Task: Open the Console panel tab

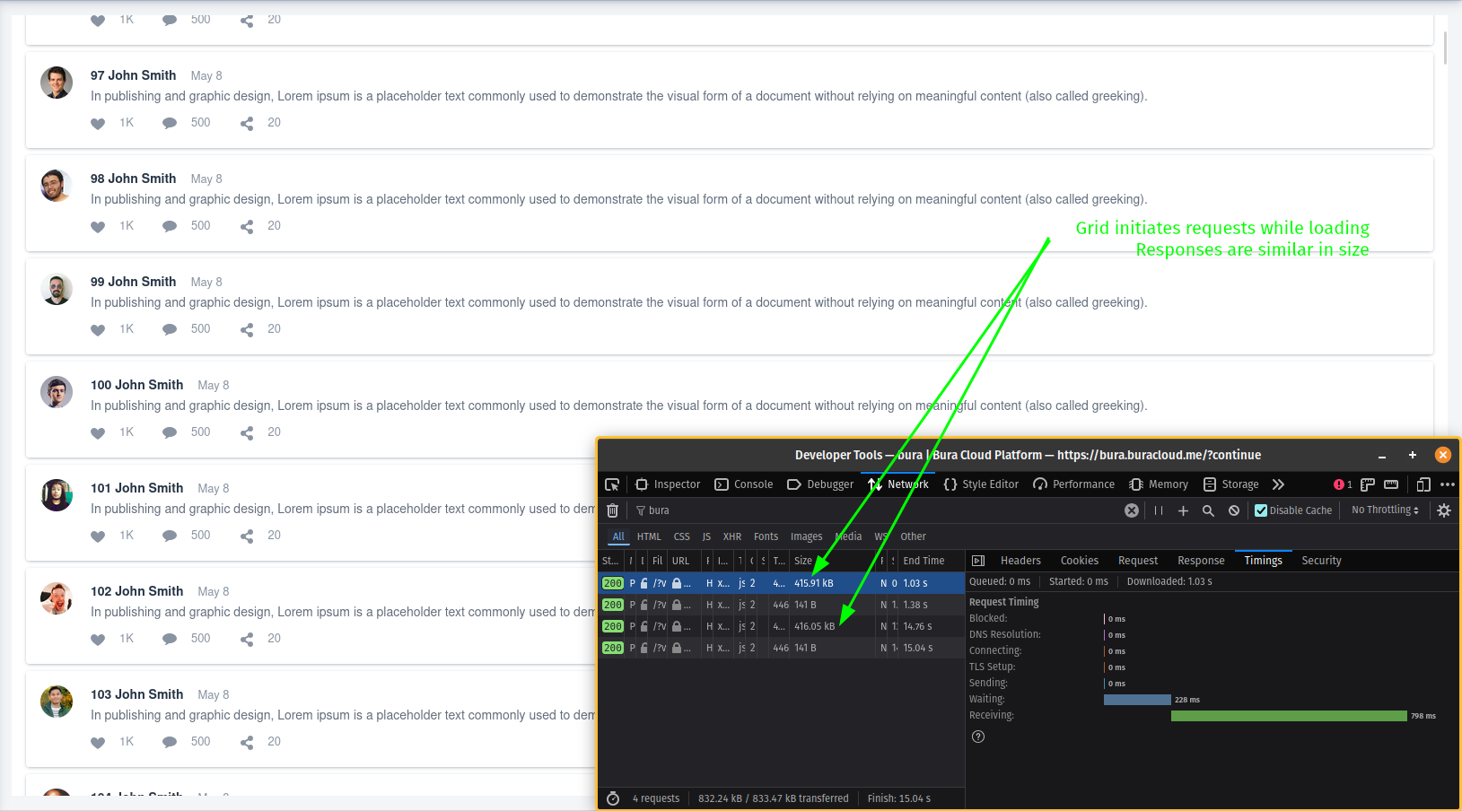Action: tap(744, 484)
